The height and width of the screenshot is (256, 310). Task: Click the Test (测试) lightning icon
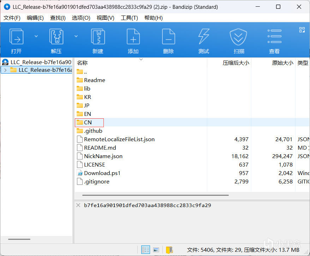(x=204, y=37)
